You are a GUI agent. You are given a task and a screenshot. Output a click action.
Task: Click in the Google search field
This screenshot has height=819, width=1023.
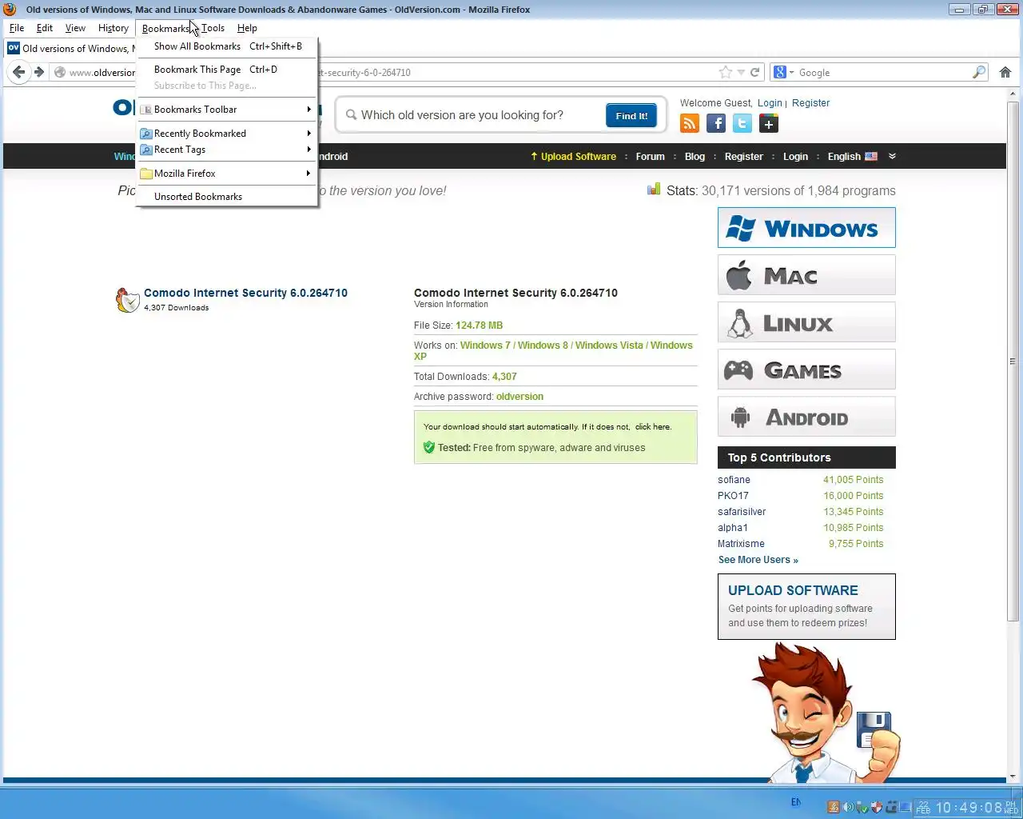tap(883, 72)
